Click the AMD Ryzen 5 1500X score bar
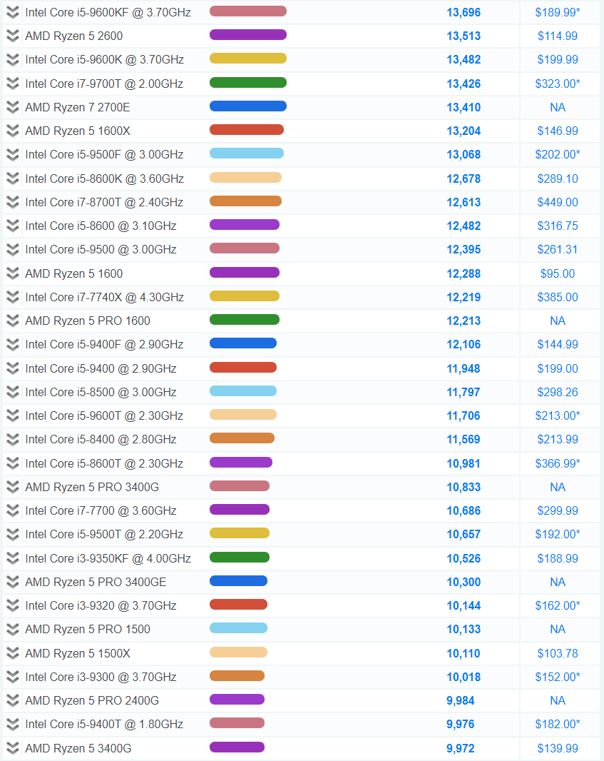The height and width of the screenshot is (761, 604). pyautogui.click(x=238, y=652)
